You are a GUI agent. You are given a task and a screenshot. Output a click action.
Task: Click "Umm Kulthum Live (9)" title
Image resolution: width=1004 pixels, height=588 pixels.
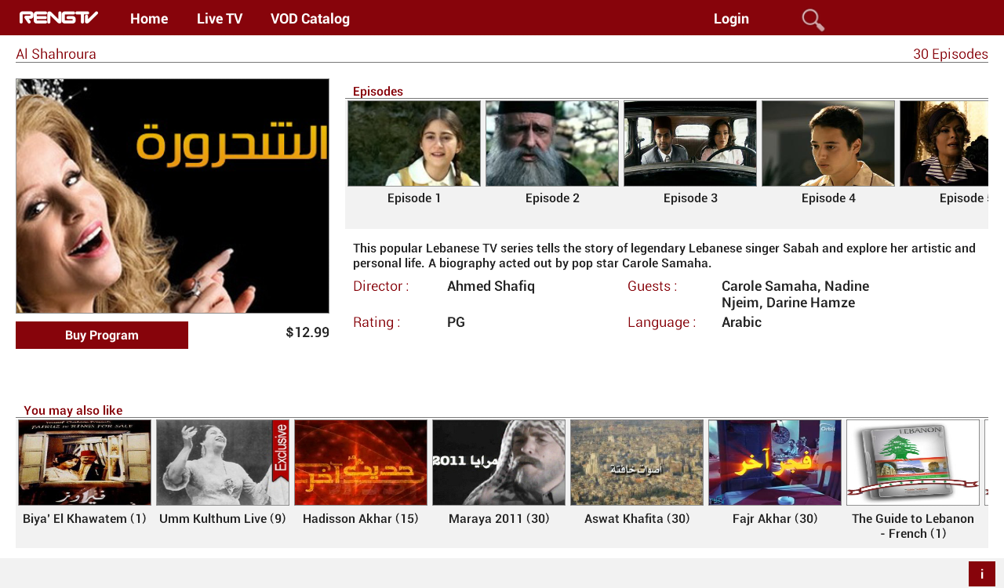[x=223, y=518]
